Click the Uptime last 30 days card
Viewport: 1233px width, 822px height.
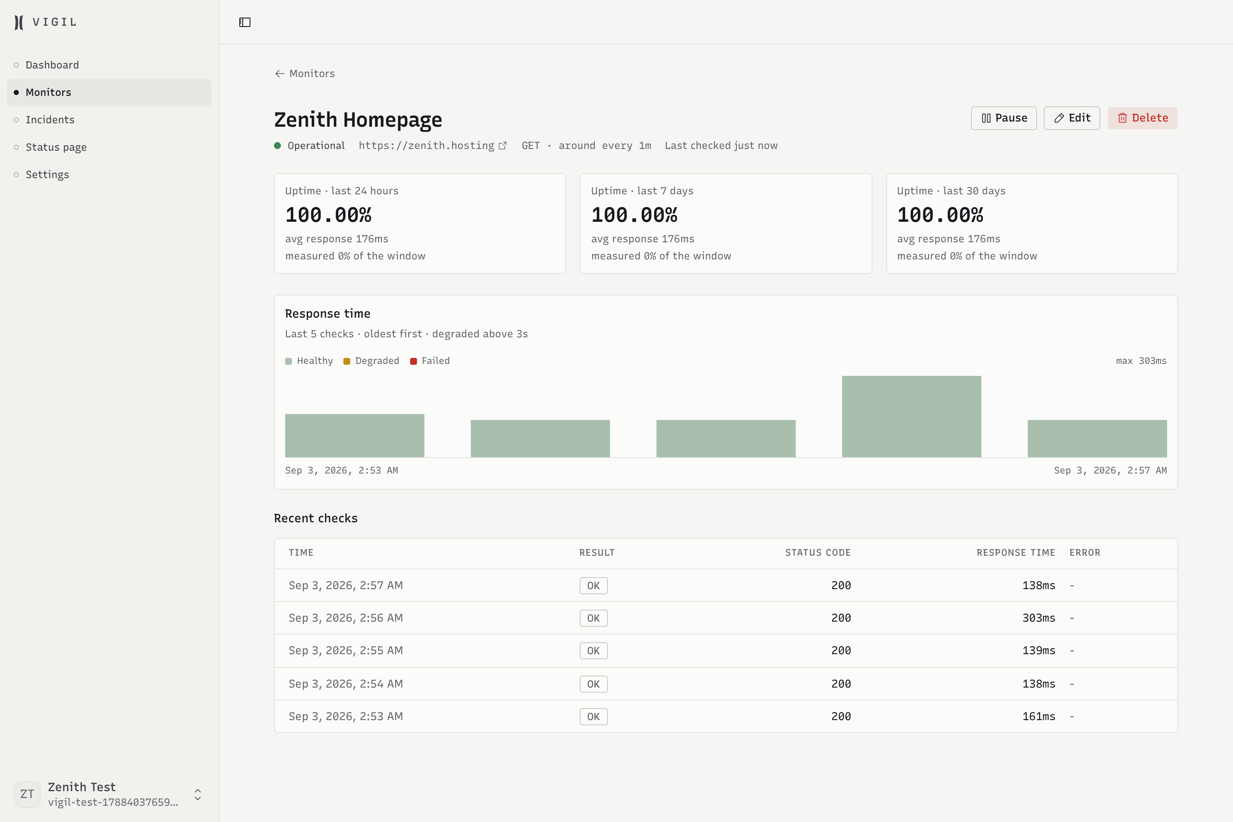click(1032, 223)
